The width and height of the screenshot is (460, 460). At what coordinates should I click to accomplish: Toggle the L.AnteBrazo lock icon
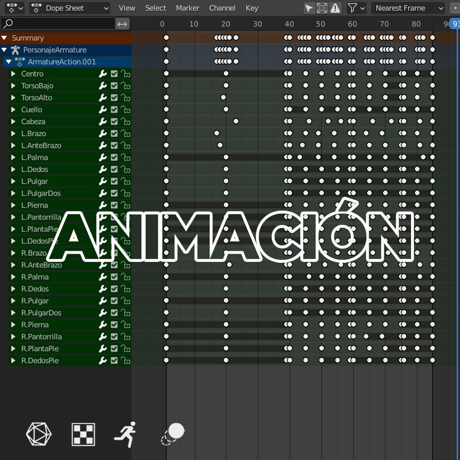(x=125, y=146)
